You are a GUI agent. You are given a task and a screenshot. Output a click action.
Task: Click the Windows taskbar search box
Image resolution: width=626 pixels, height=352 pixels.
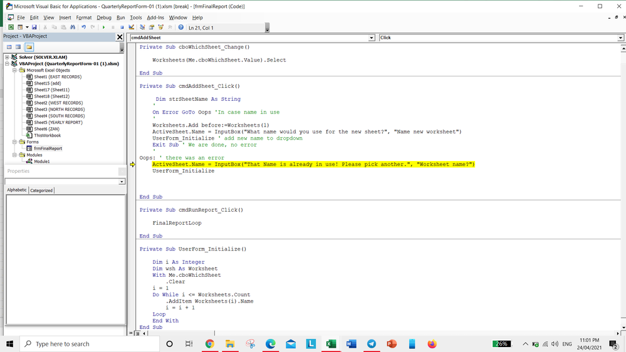(90, 344)
